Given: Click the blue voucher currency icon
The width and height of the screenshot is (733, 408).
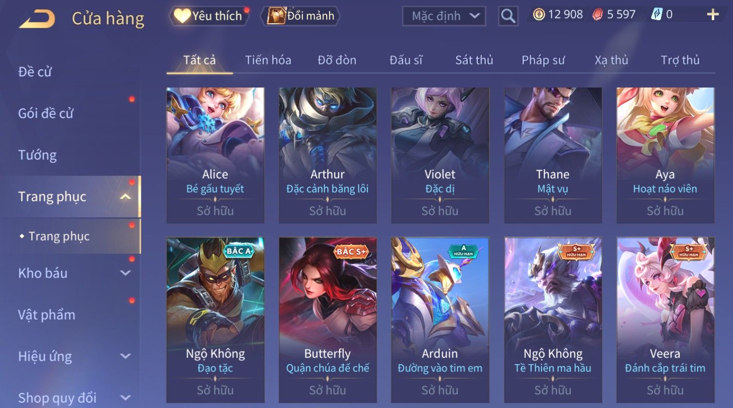Looking at the screenshot, I should [x=657, y=15].
